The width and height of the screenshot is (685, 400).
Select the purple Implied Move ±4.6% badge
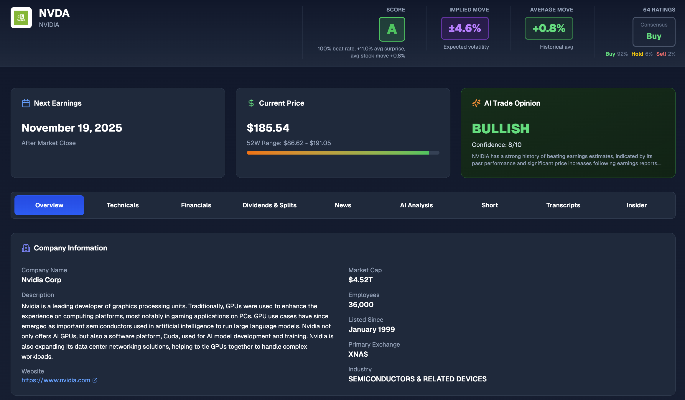click(465, 28)
